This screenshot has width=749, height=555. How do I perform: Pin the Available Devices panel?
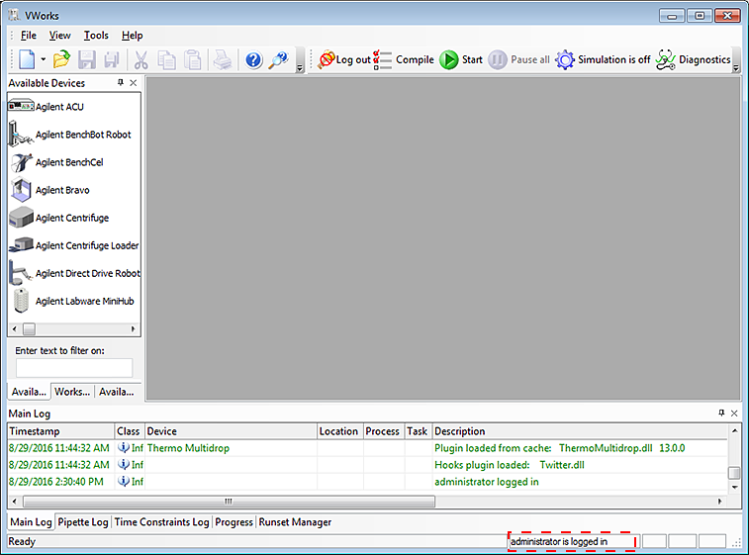[x=121, y=83]
